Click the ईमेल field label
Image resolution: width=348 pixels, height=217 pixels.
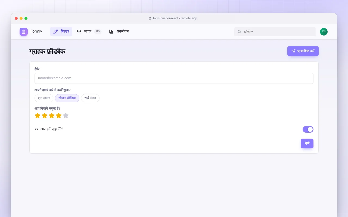[x=38, y=69]
